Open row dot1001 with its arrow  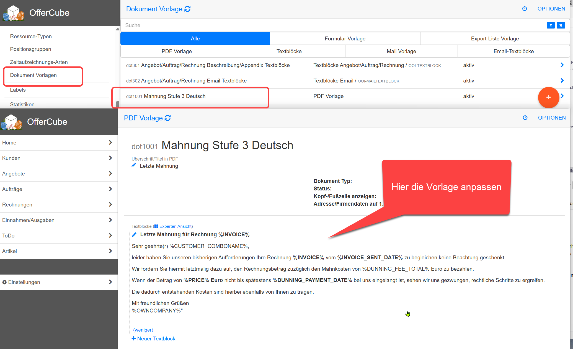[x=562, y=96]
